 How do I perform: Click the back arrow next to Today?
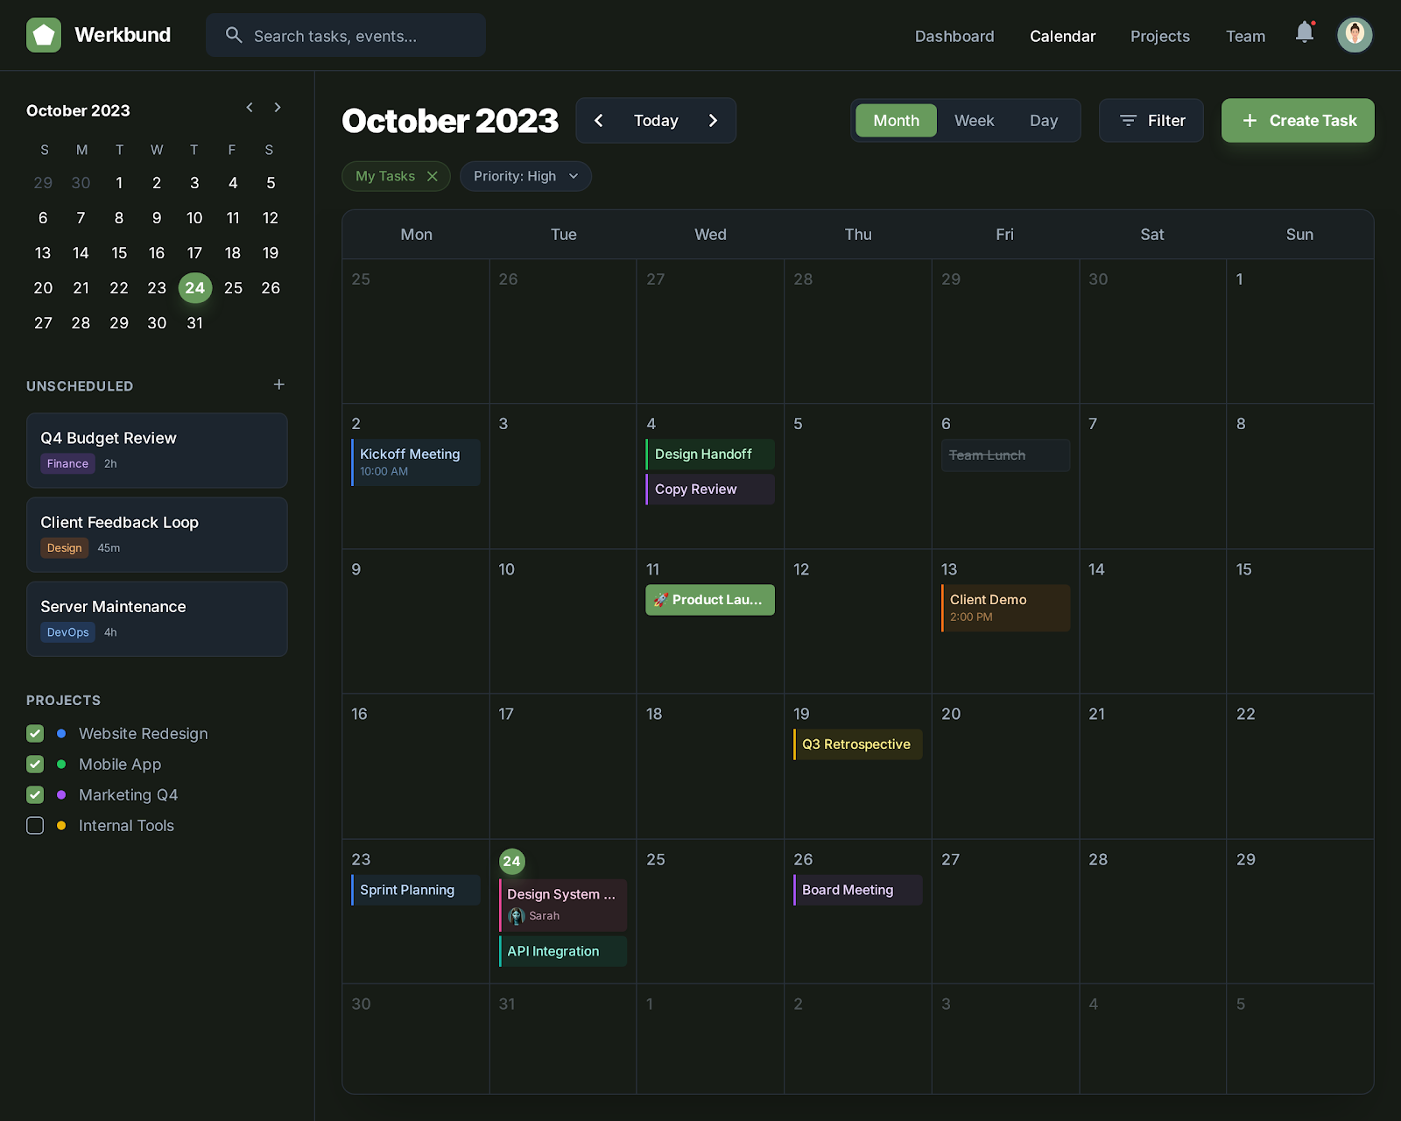click(x=599, y=120)
